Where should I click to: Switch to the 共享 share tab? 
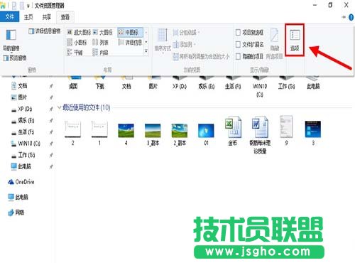tap(46, 17)
